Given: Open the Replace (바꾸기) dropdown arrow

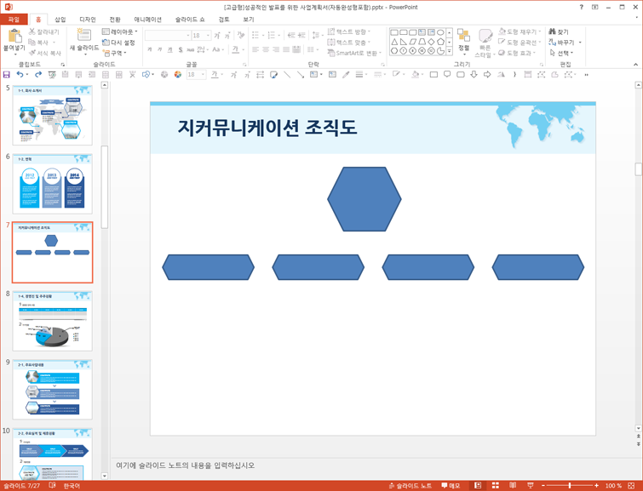Looking at the screenshot, I should coord(580,43).
